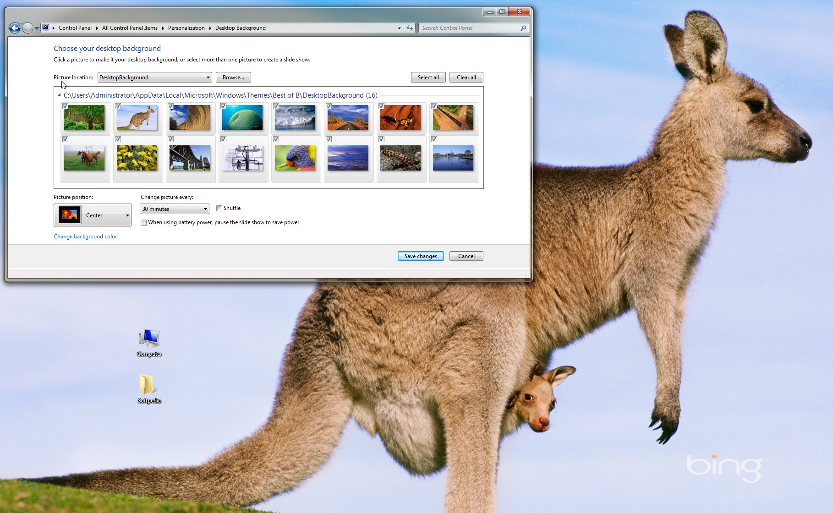Click the Save changes button
This screenshot has width=833, height=513.
pyautogui.click(x=421, y=256)
